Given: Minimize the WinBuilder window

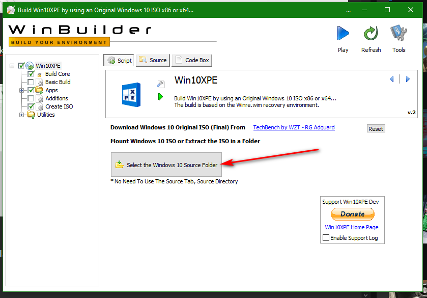Looking at the screenshot, I should pyautogui.click(x=364, y=10).
